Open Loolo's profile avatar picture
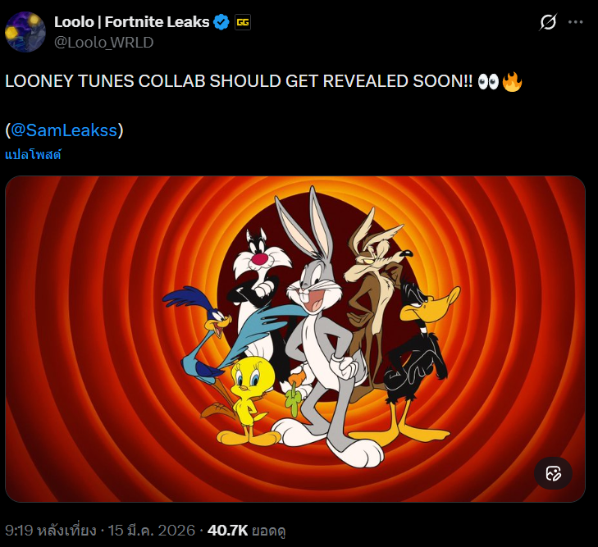This screenshot has width=598, height=547. click(25, 32)
